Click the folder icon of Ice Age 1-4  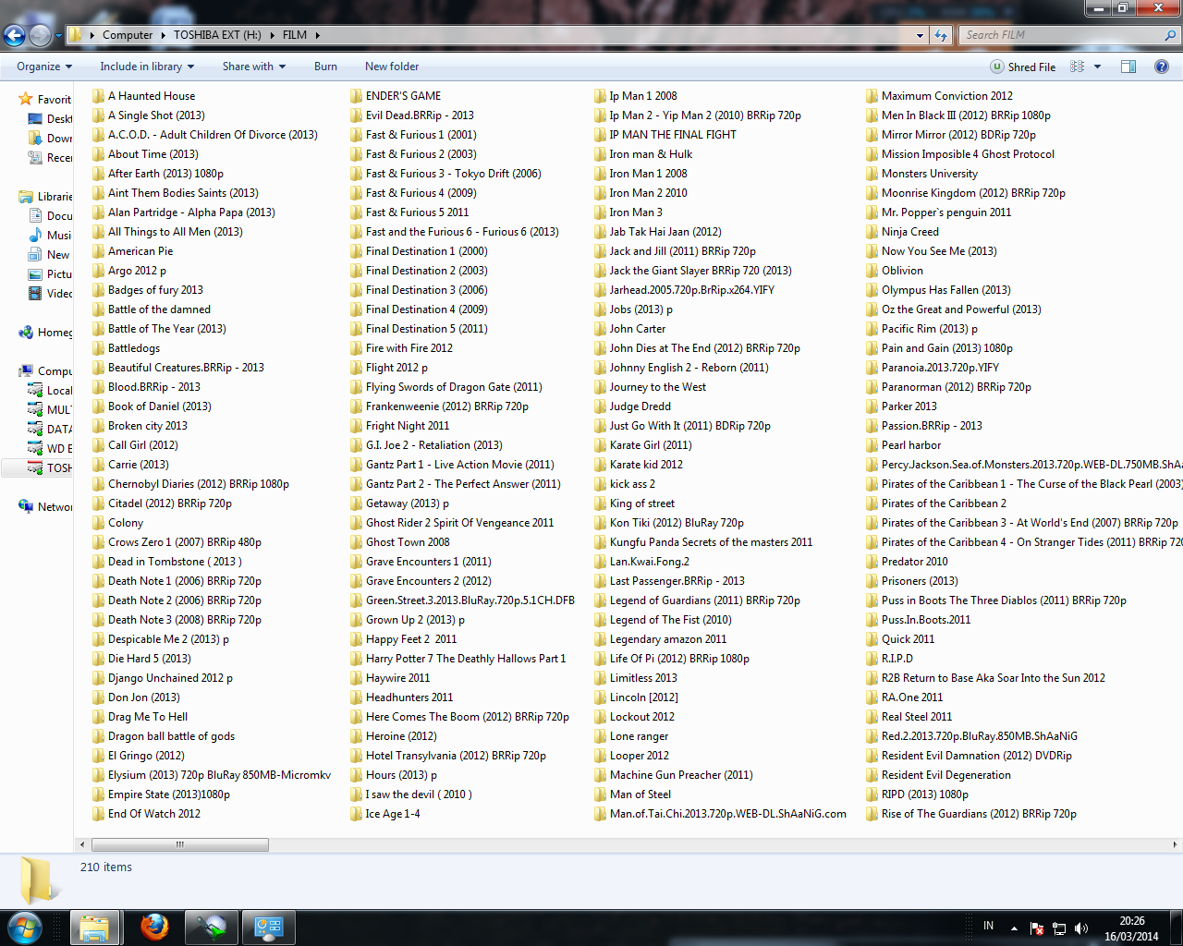click(356, 813)
